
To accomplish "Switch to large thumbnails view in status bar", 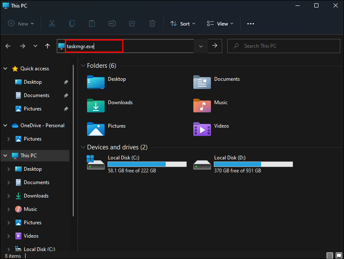I will (338, 255).
